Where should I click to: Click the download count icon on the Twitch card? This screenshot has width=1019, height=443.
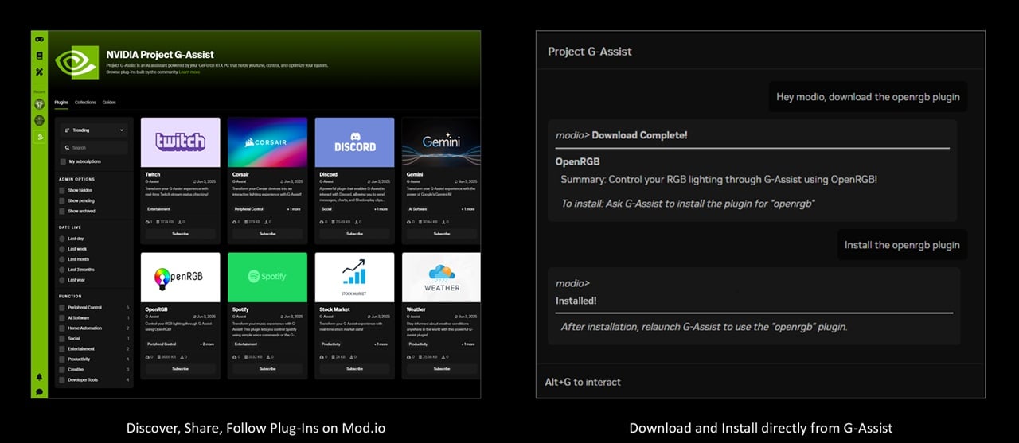180,222
